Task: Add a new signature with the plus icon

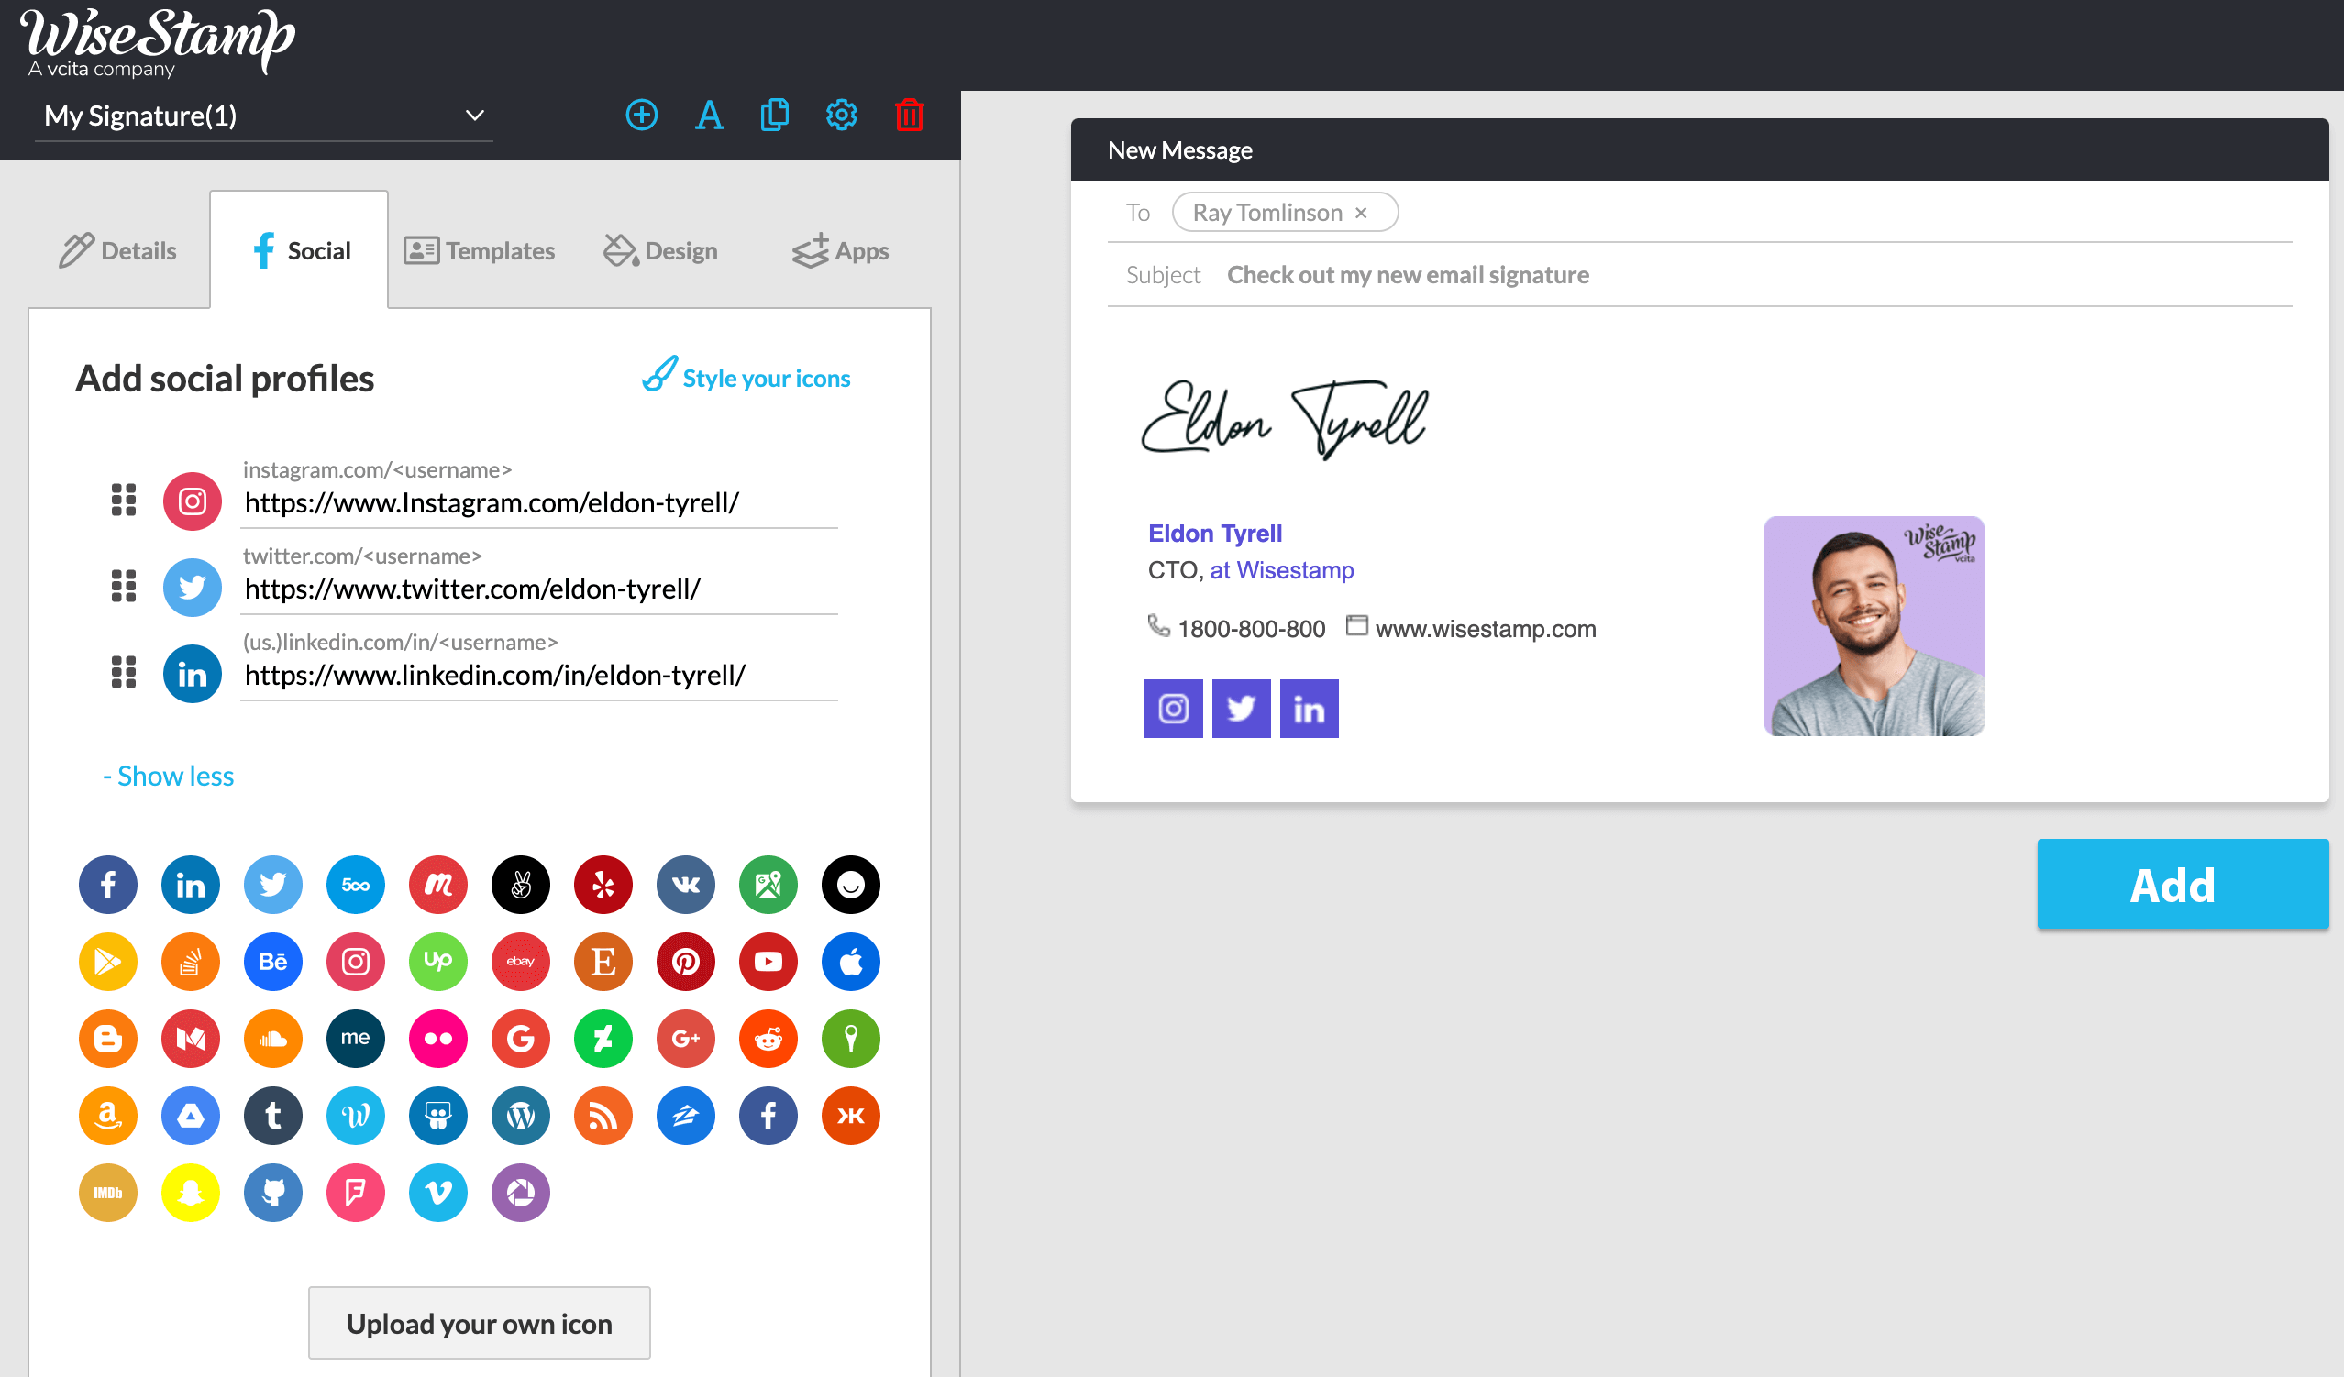Action: click(x=642, y=116)
